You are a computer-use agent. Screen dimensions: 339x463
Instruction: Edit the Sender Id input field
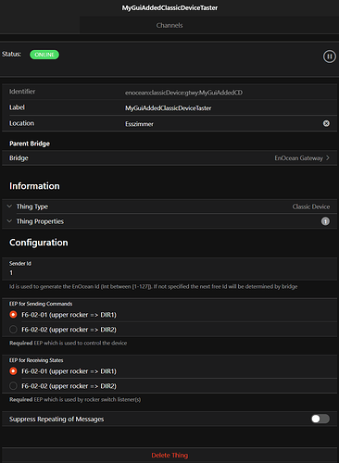169,273
